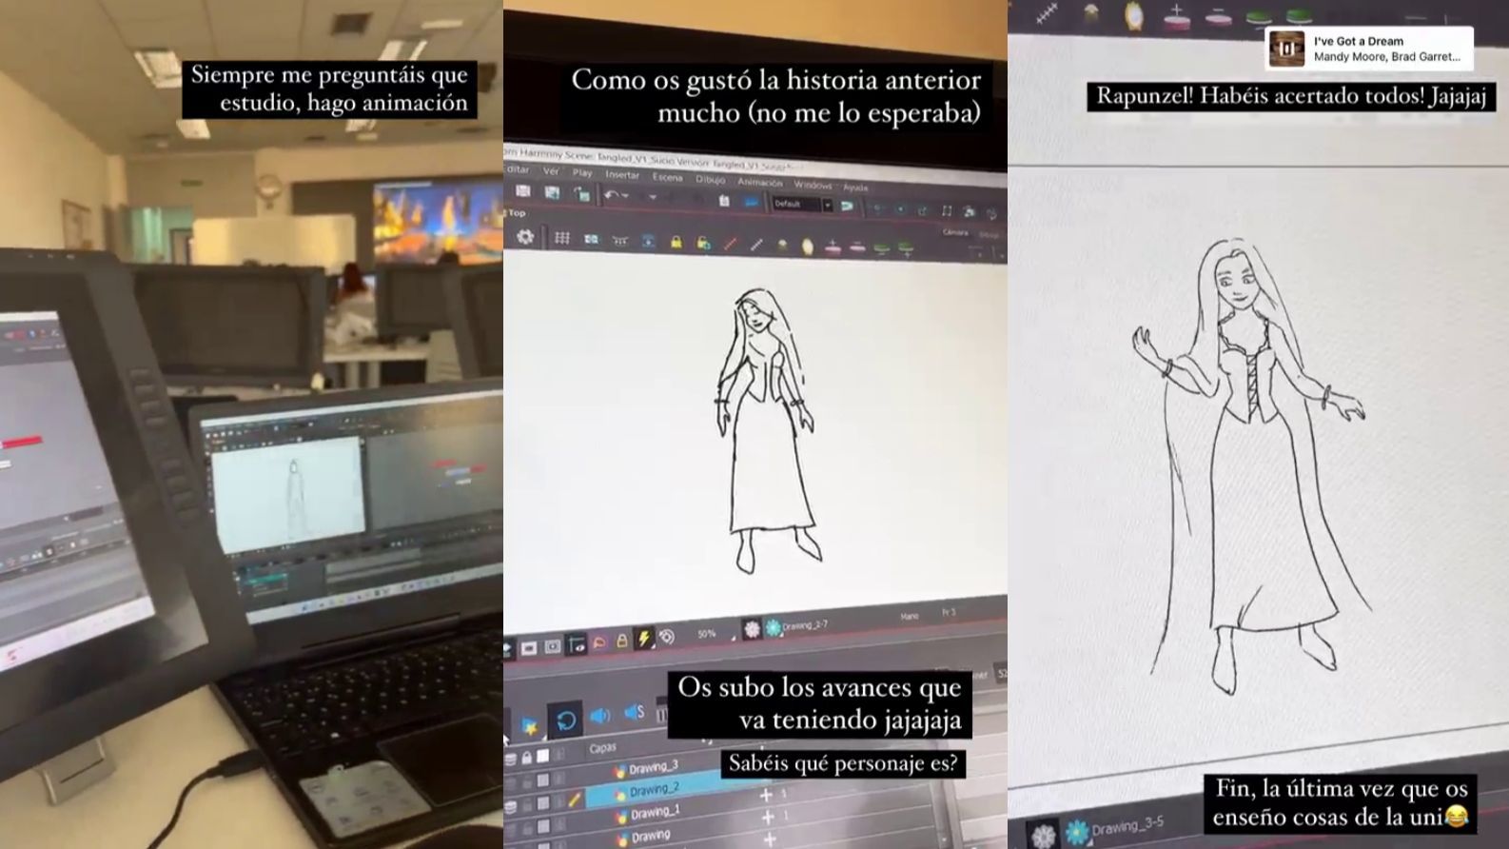
Task: Select the Drawing_2 layer
Action: [x=655, y=790]
